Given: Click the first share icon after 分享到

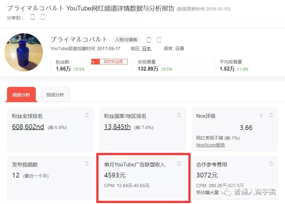Looking at the screenshot, I should 33,17.
